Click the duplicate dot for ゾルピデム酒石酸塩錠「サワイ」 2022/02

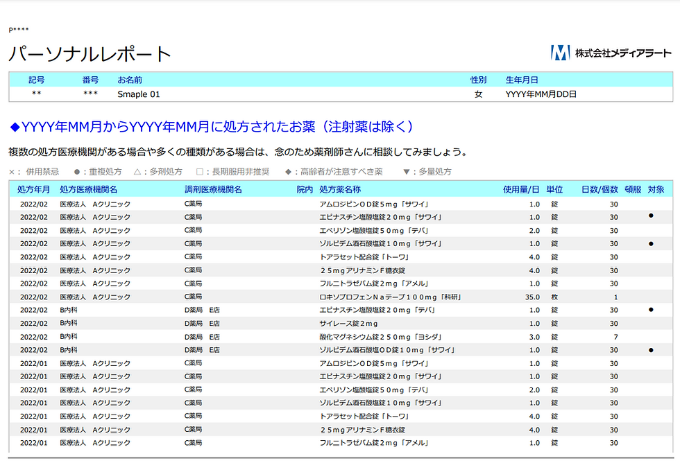pos(651,244)
